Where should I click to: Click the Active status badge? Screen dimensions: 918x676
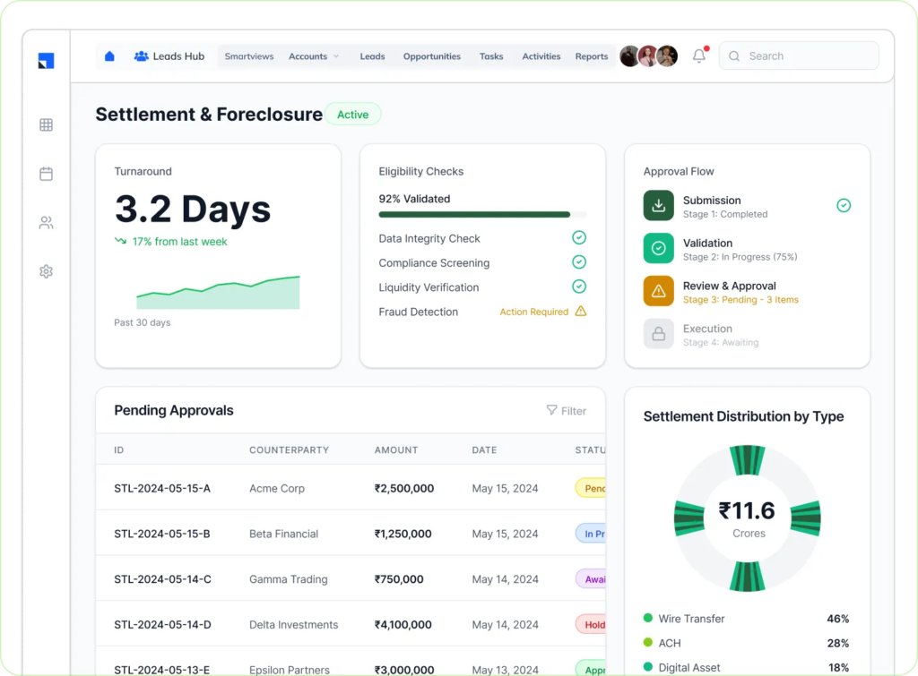pos(353,115)
